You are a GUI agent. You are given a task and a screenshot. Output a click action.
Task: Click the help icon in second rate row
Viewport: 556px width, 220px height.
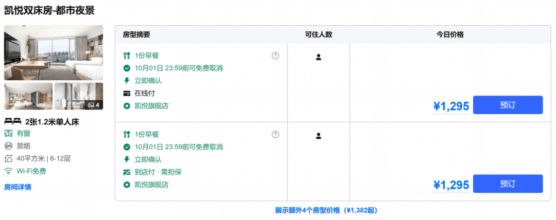(275, 134)
